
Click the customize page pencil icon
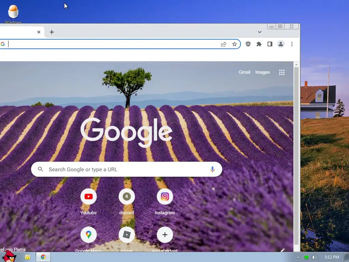(282, 250)
